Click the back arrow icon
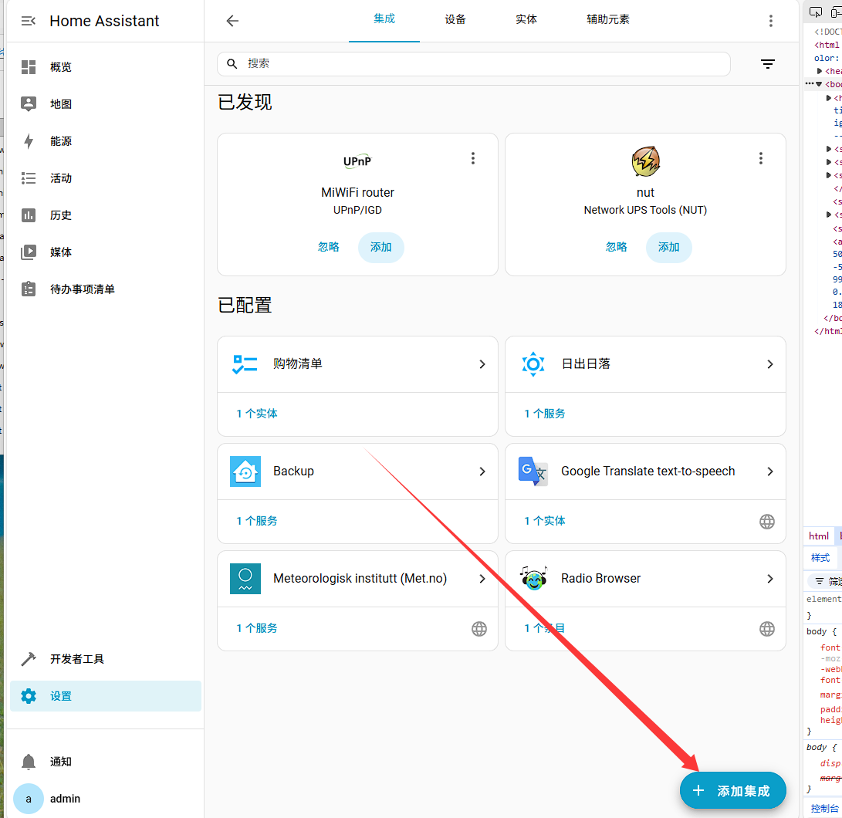This screenshot has width=842, height=818. tap(232, 21)
